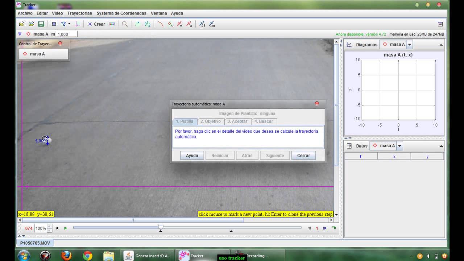464x261 pixels.
Task: Toggle path visibility icon
Action: pos(160,24)
